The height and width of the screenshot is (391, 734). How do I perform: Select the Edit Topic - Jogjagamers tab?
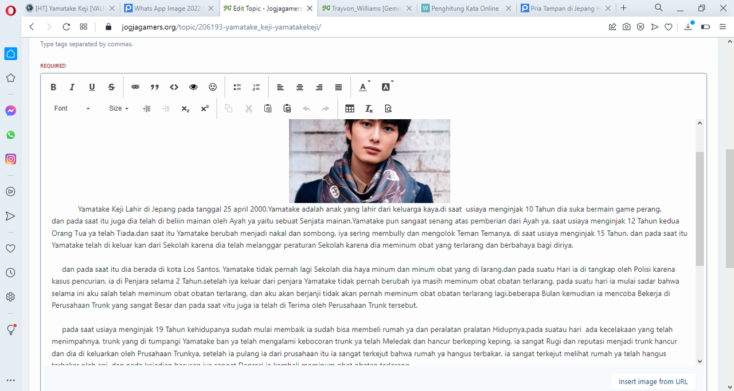pyautogui.click(x=269, y=8)
